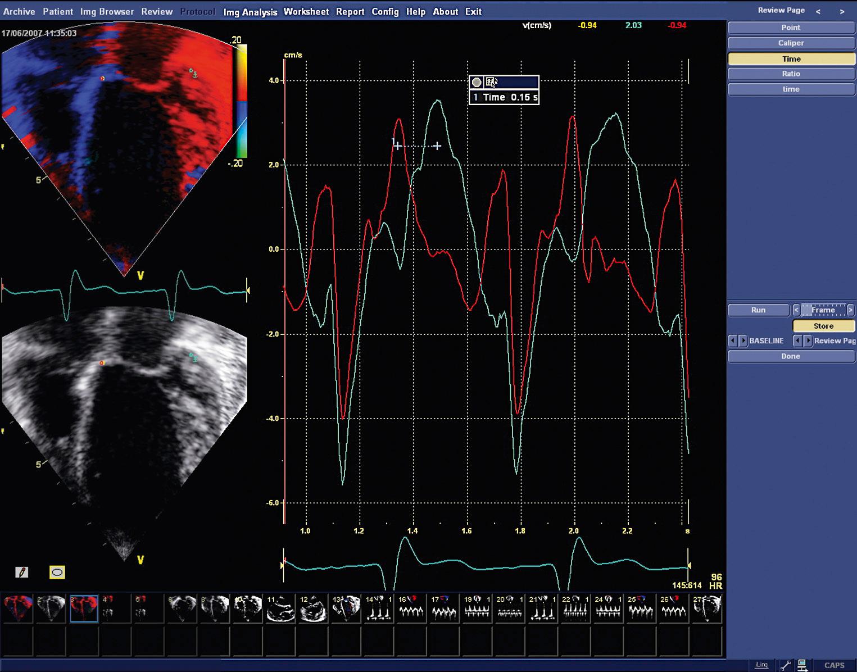Click the cyan ROI anchor on grayscale image

point(193,357)
